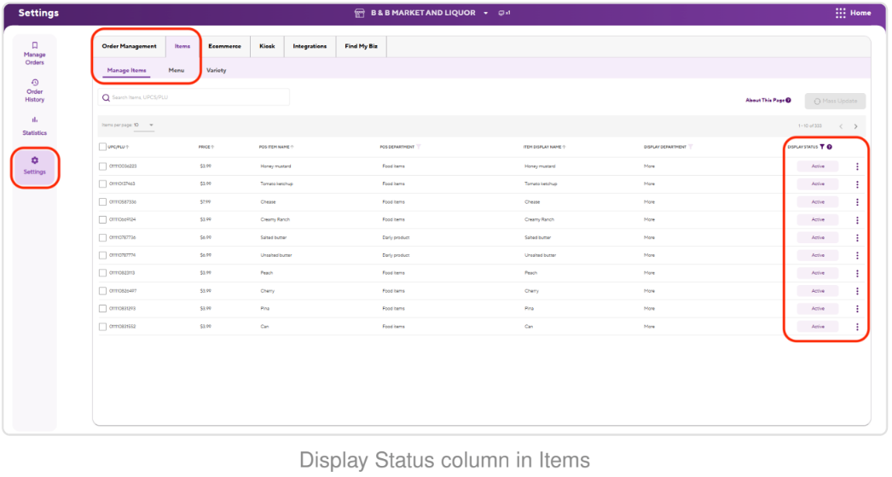Open Manage Orders from the sidebar
This screenshot has height=477, width=892.
(x=35, y=54)
